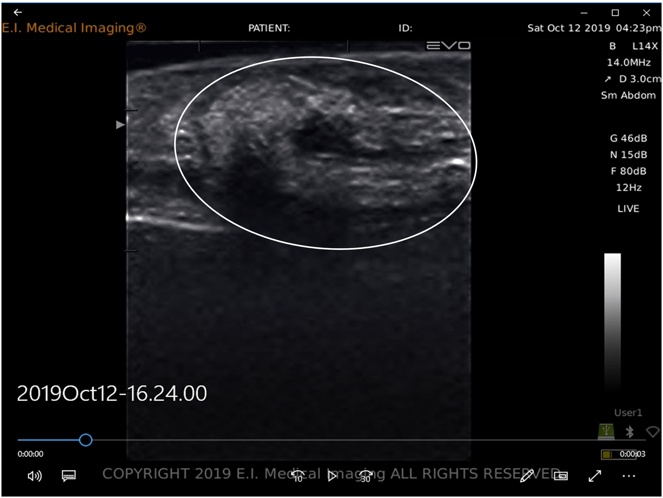Click the 'F 80dB' value
The image size is (663, 498).
(629, 171)
